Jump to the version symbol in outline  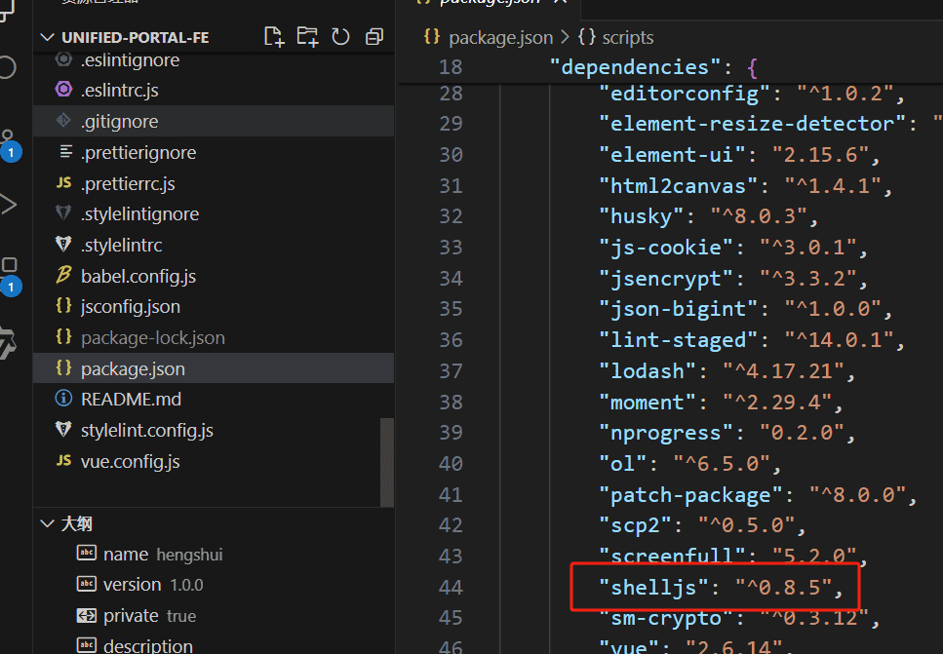pos(132,585)
